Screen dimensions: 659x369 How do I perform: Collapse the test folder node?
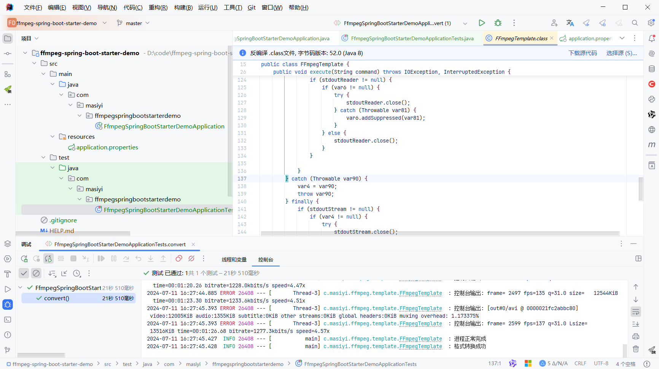(43, 157)
